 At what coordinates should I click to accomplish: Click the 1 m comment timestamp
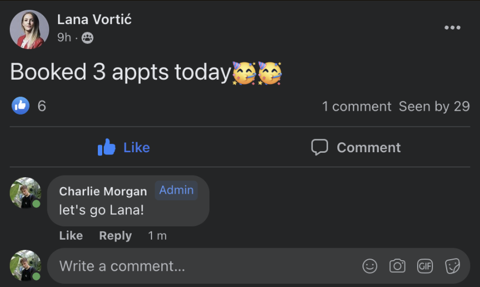point(157,236)
